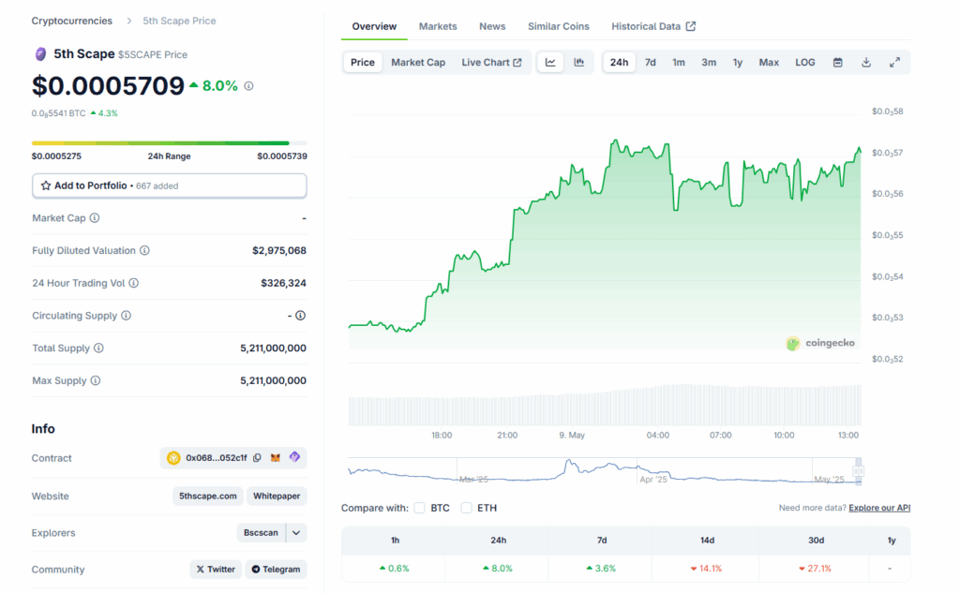Click the download chart data icon

click(x=866, y=63)
